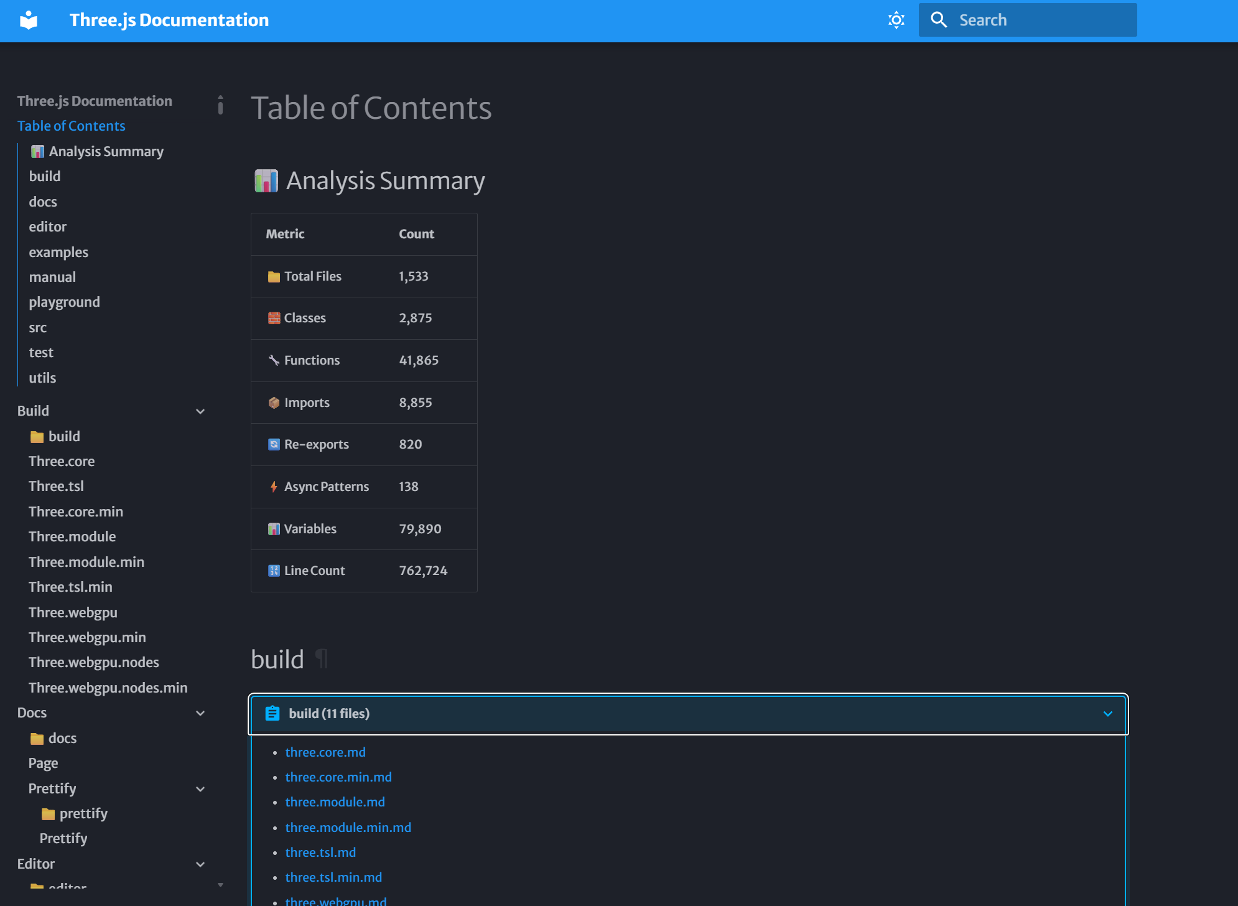Open Three.tsl page in sidebar
1238x906 pixels.
click(x=56, y=487)
